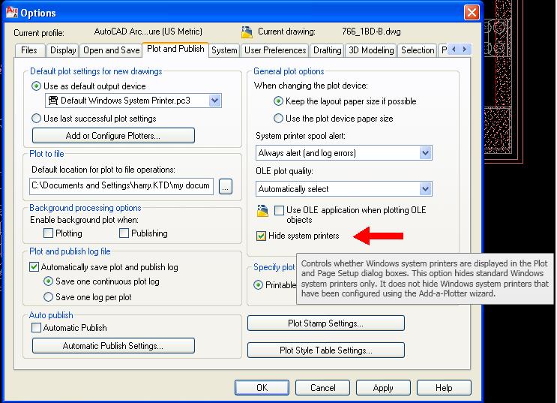557x403 pixels.
Task: Click the 766_1BD-B.dwg drawing name
Action: (x=371, y=32)
